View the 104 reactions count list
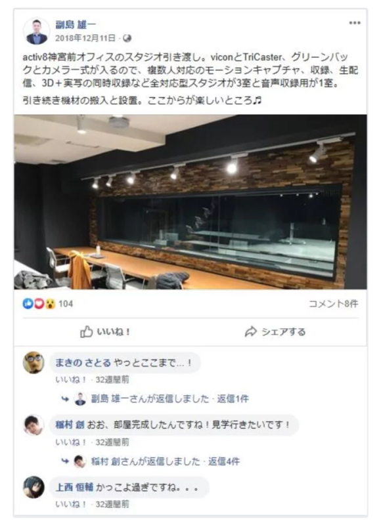The image size is (381, 525). click(x=66, y=304)
